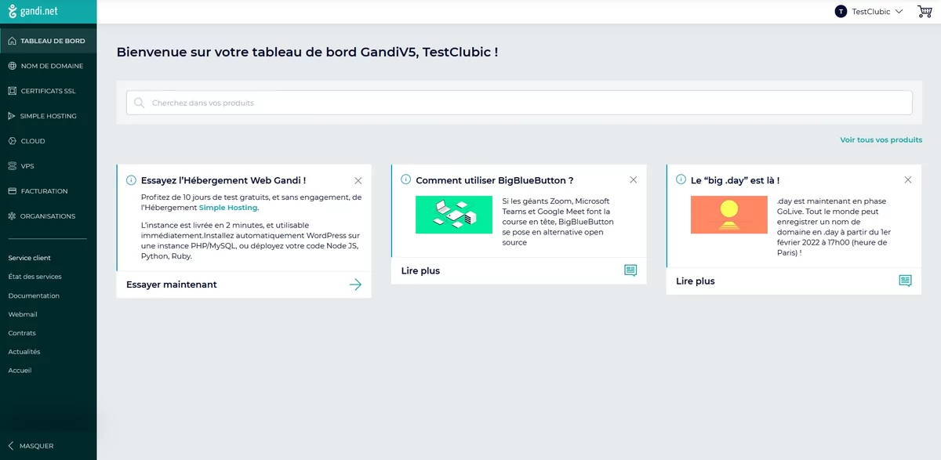The image size is (941, 460).
Task: Click the VPS server icon
Action: (12, 166)
